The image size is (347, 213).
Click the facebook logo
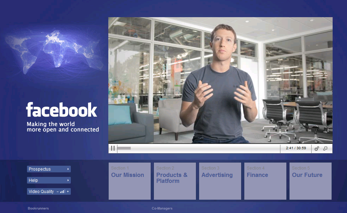tap(61, 110)
